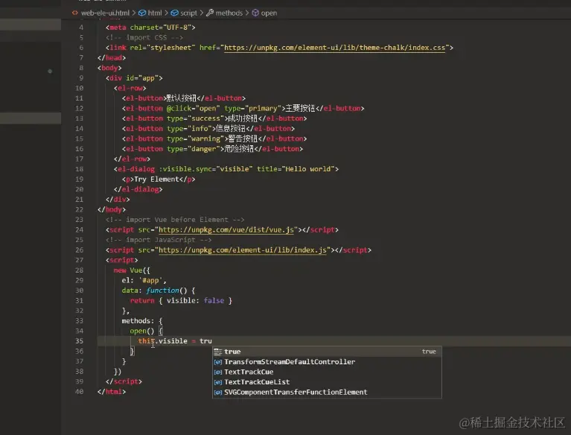Select the html breadcrumb segment
Image resolution: width=571 pixels, height=435 pixels.
pos(155,13)
